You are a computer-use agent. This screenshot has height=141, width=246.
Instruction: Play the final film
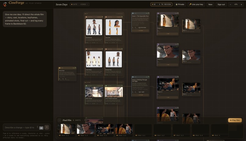[235, 120]
